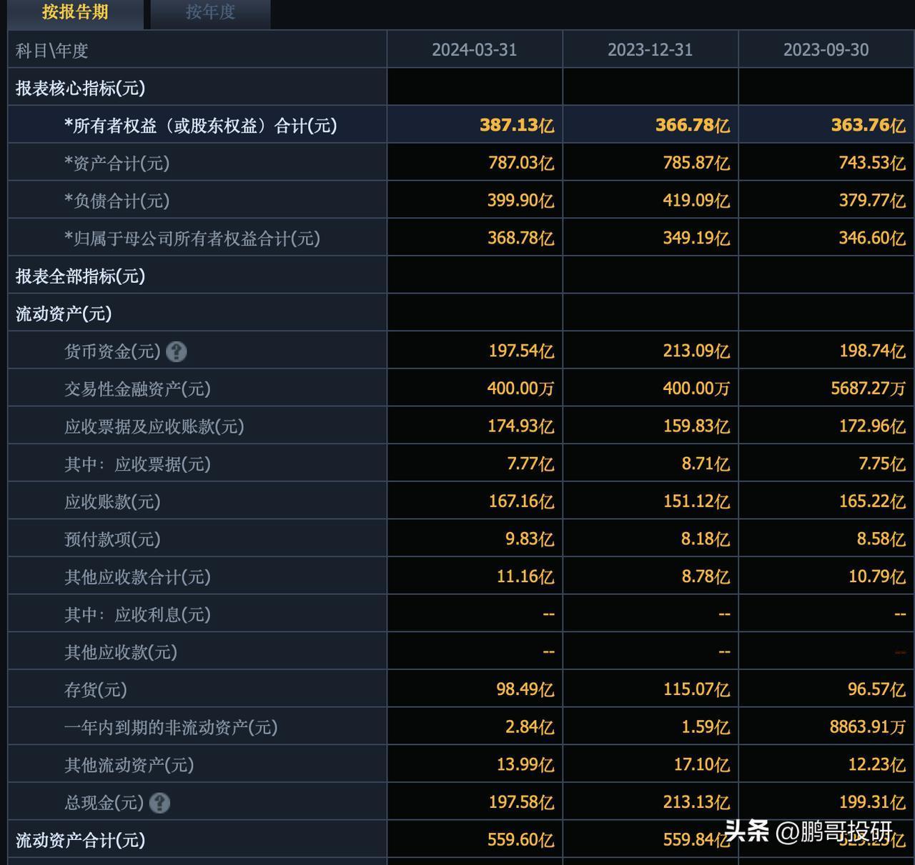Click the value 368.78亿

[520, 238]
